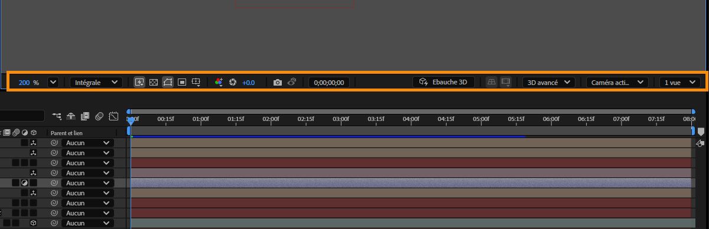Click the adjustment layer column header icon
709x229 pixels.
tap(25, 133)
